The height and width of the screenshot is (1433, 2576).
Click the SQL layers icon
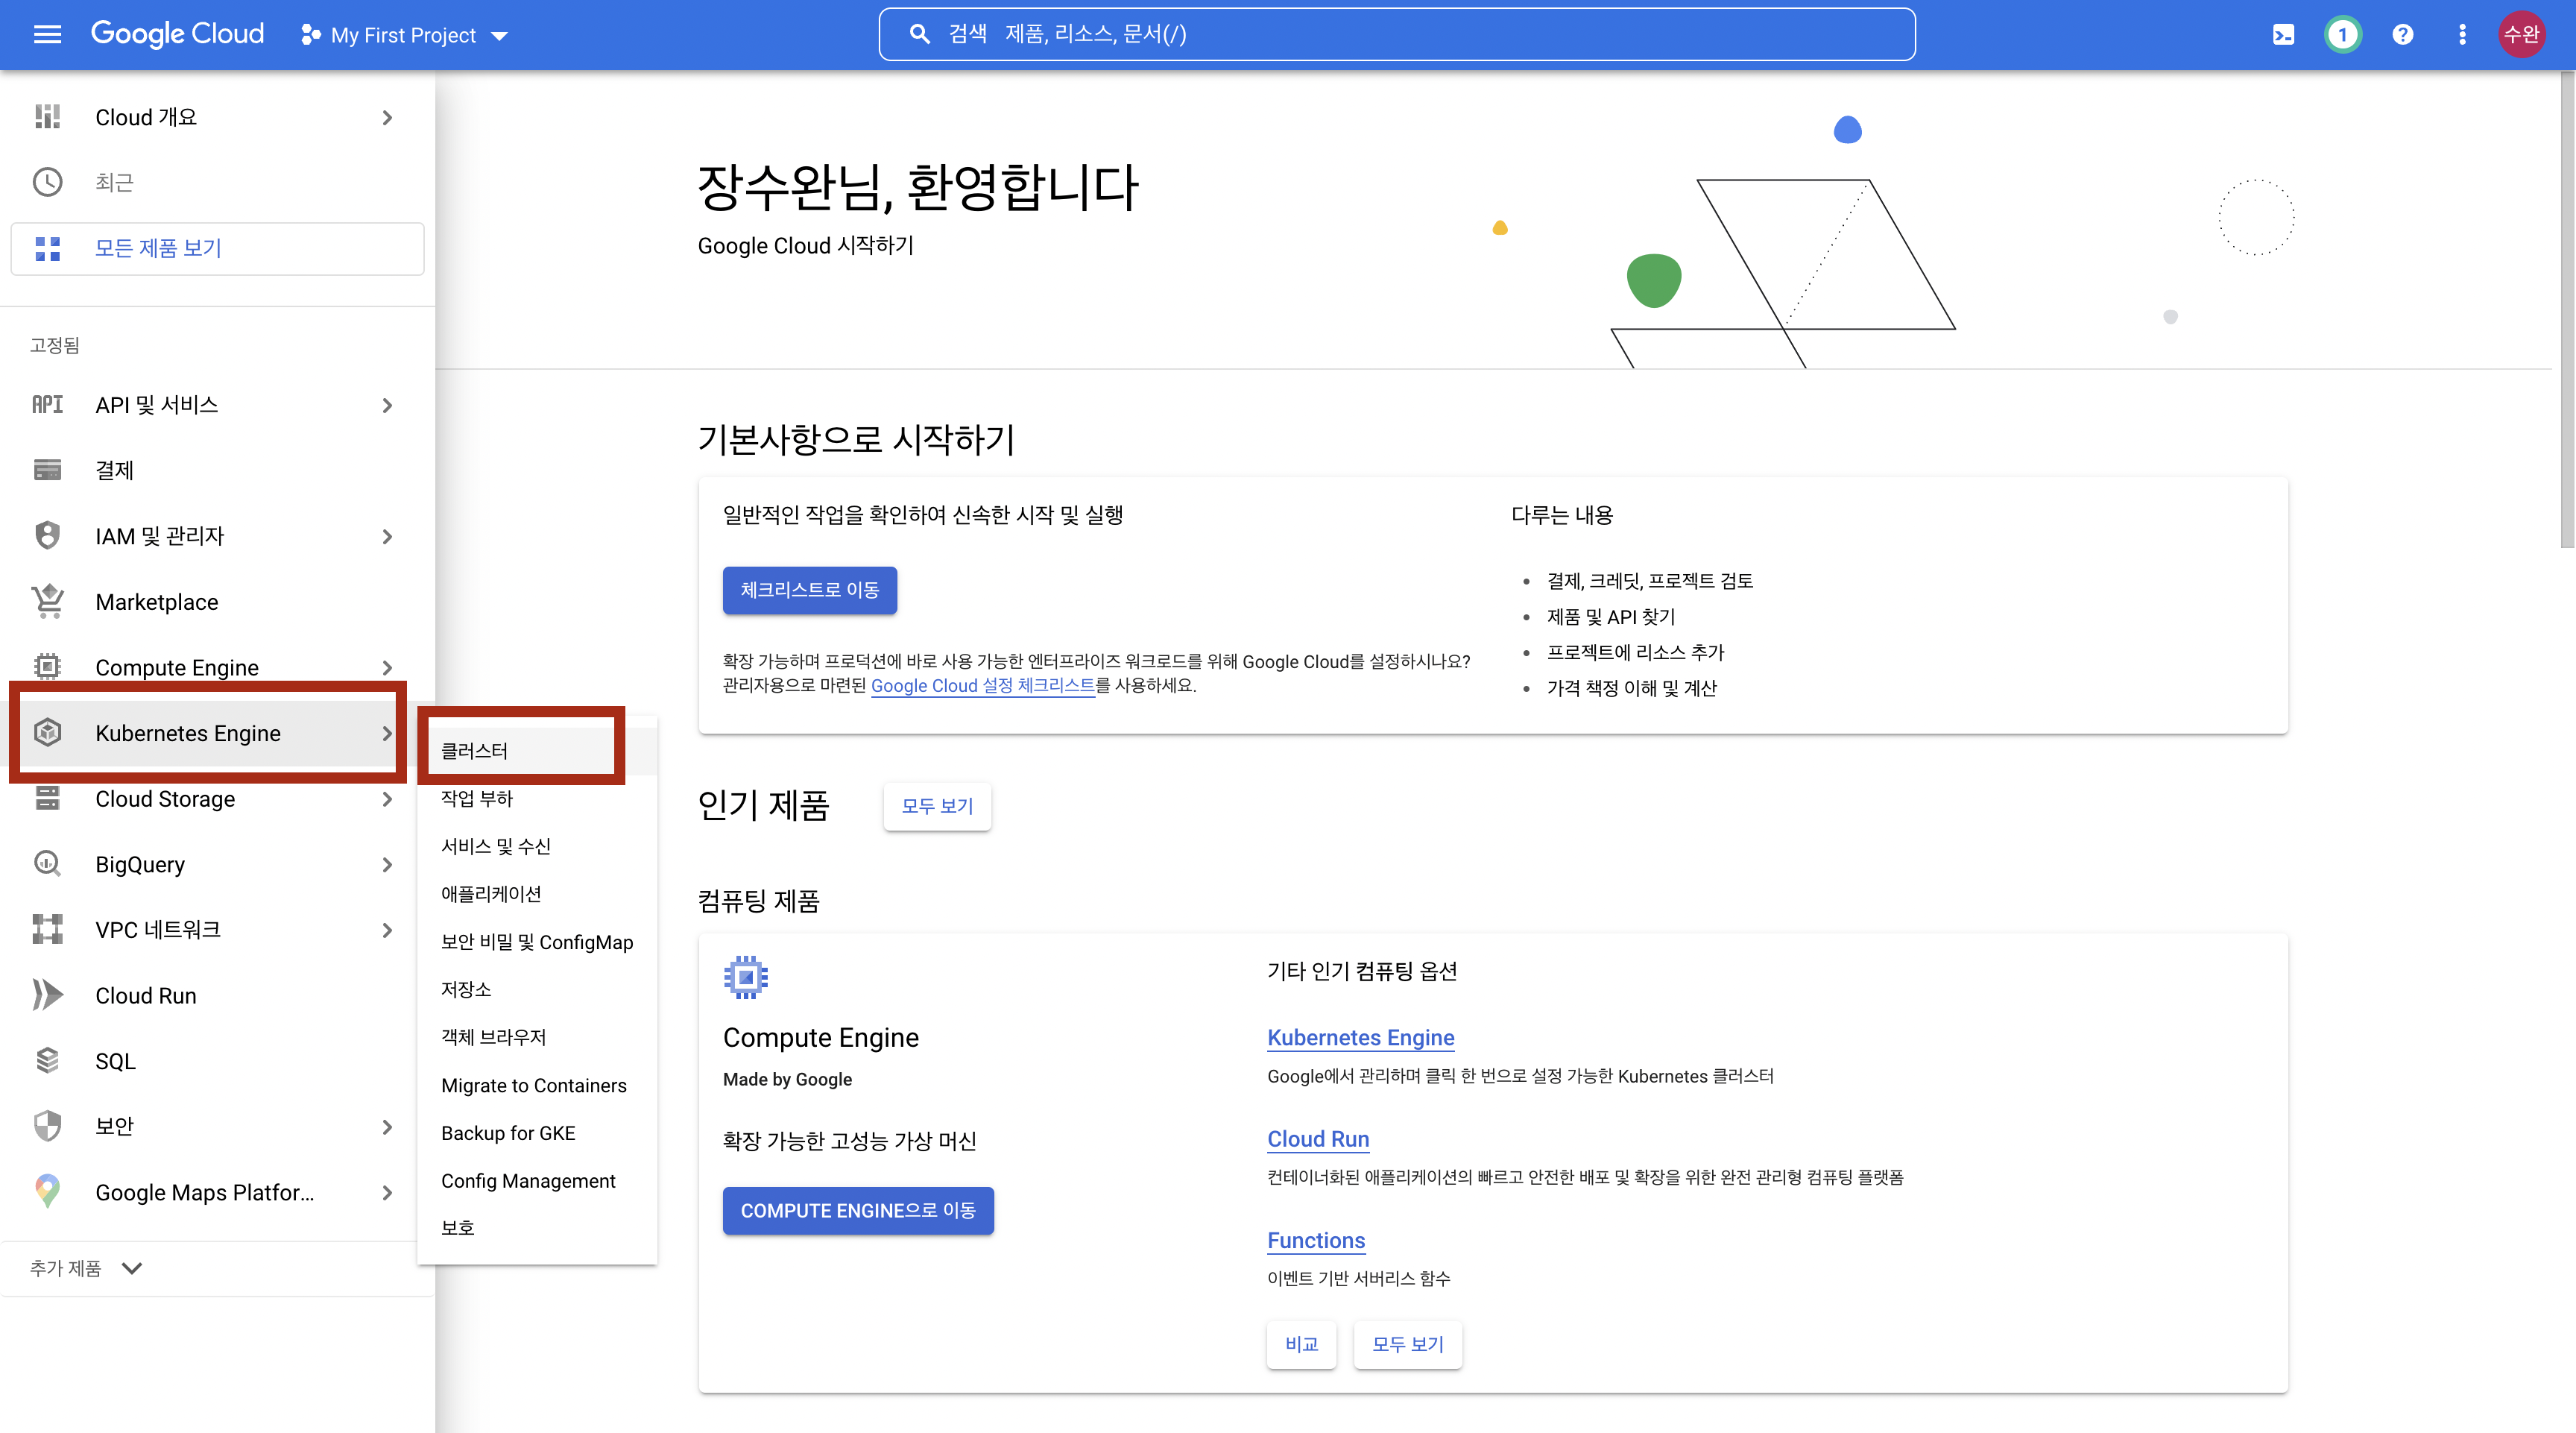pos(47,1060)
